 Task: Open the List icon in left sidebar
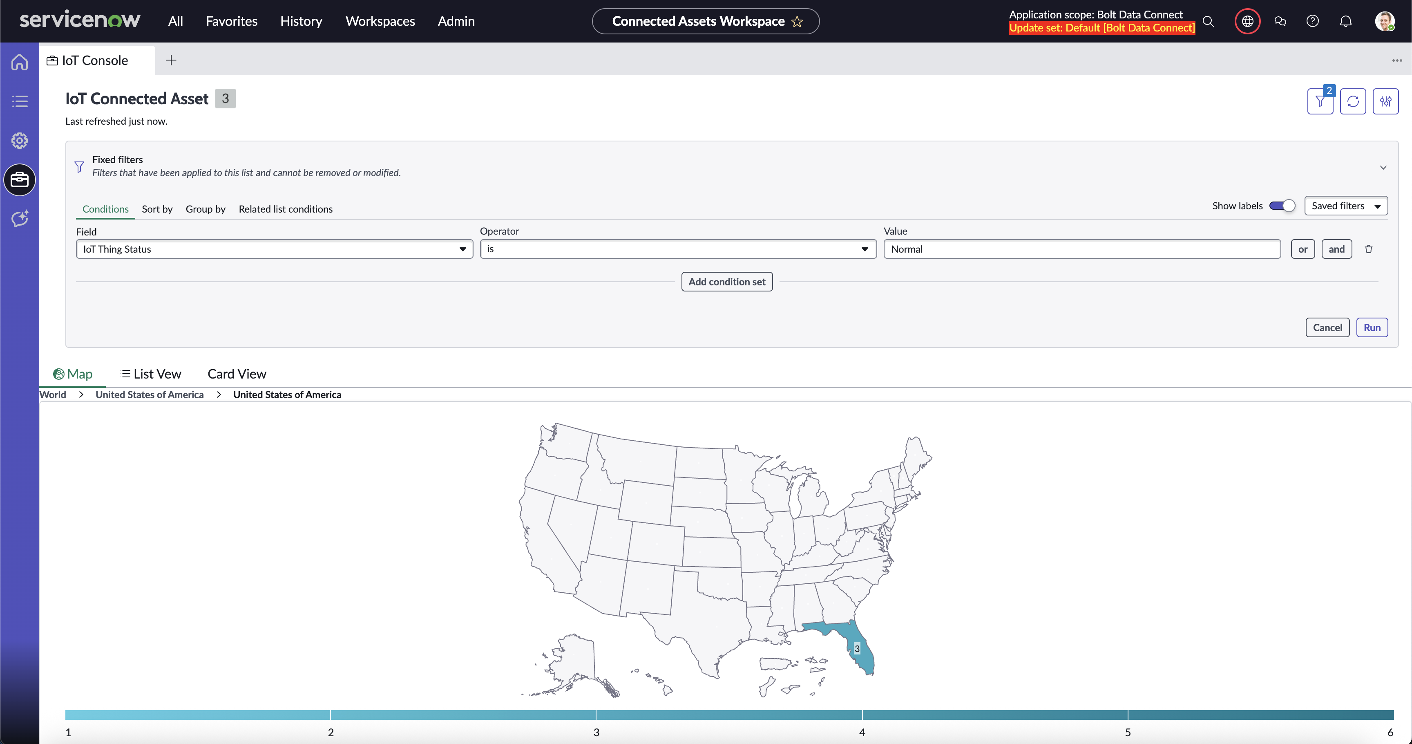tap(20, 101)
